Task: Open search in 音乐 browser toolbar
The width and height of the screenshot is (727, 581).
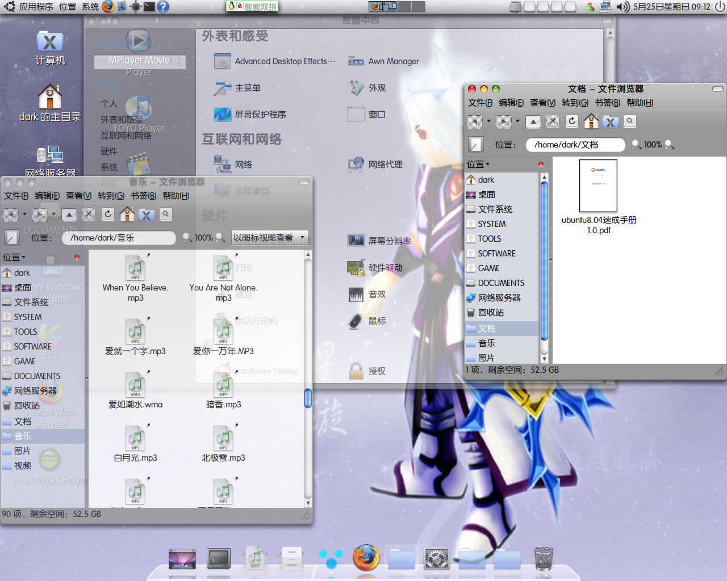Action: (x=166, y=214)
